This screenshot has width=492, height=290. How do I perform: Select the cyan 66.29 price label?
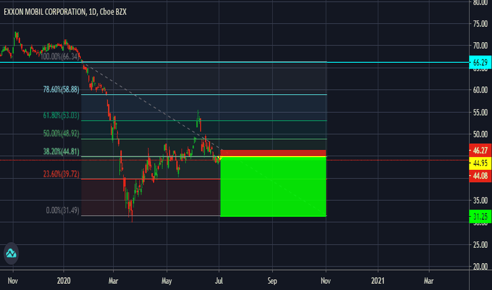click(x=480, y=62)
